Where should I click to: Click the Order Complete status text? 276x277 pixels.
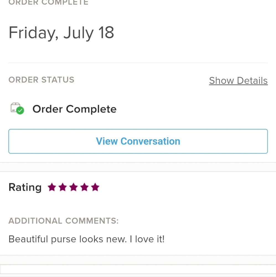pyautogui.click(x=74, y=109)
